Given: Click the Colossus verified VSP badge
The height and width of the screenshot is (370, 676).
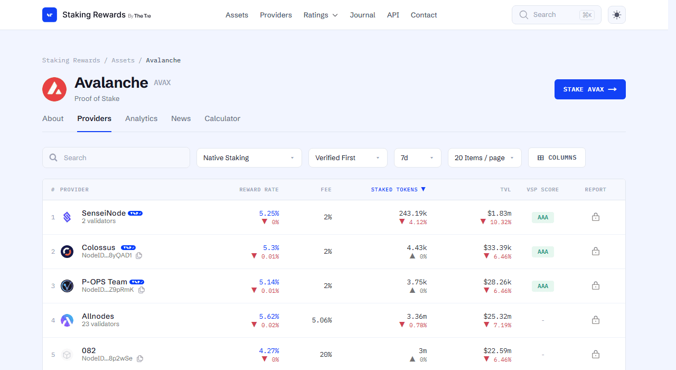Looking at the screenshot, I should 128,247.
